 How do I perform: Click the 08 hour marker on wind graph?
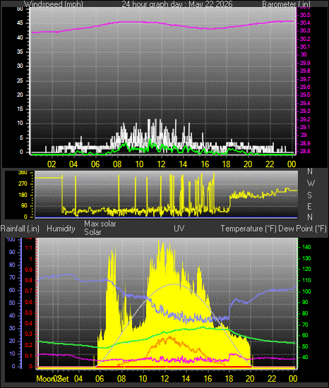[117, 164]
